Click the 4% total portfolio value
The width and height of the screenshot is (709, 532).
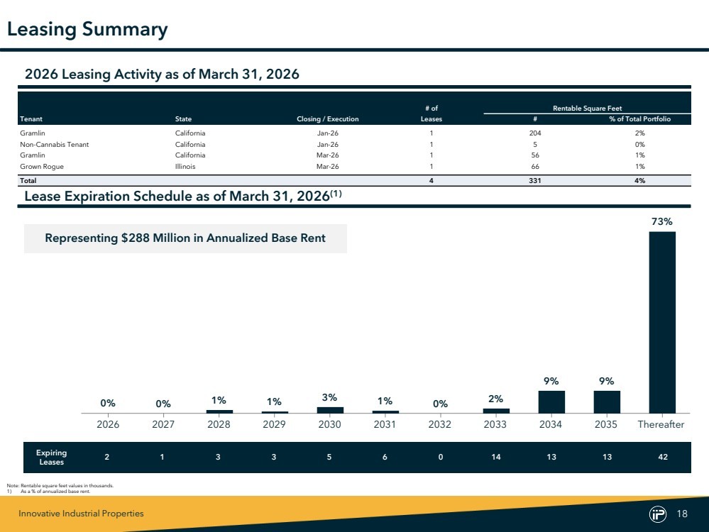pyautogui.click(x=640, y=180)
